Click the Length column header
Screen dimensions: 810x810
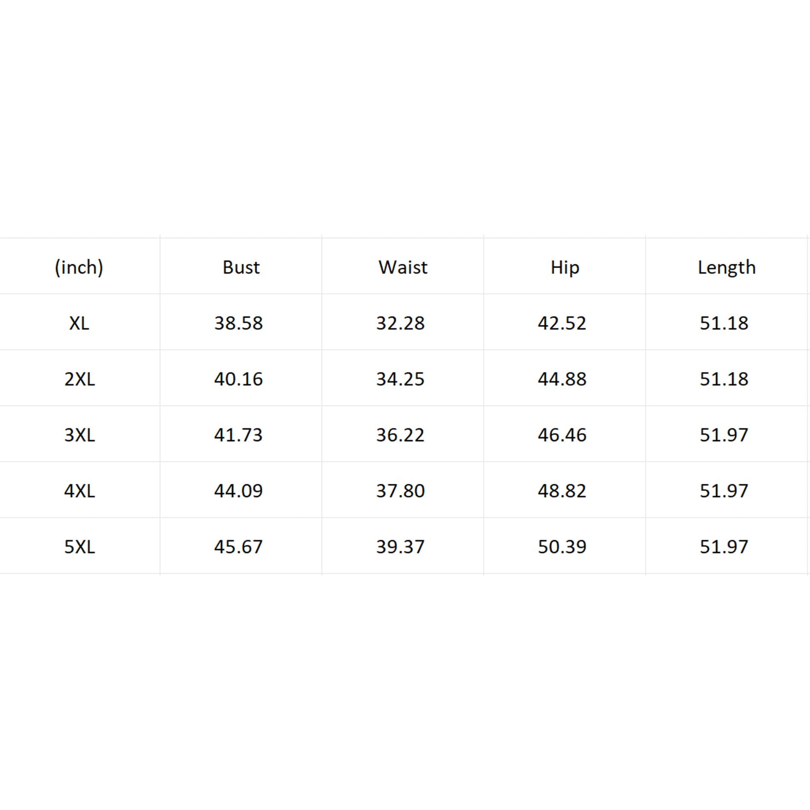tap(726, 267)
